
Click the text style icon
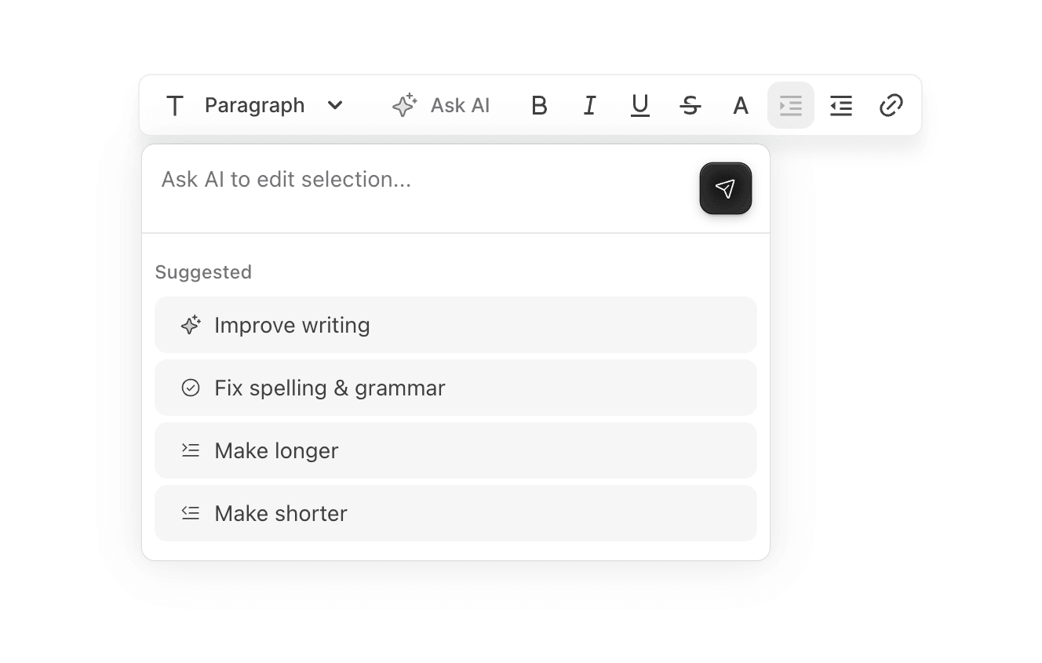174,105
